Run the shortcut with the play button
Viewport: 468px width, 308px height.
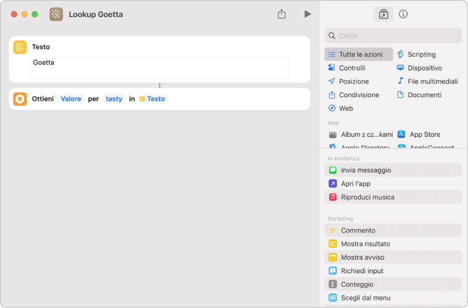(x=308, y=14)
